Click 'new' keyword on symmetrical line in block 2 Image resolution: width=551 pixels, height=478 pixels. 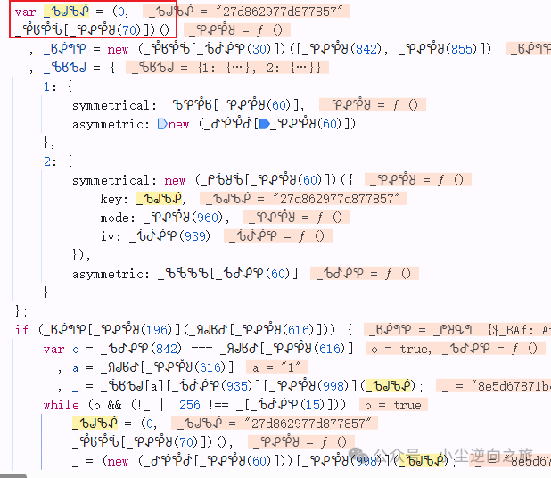tap(175, 181)
